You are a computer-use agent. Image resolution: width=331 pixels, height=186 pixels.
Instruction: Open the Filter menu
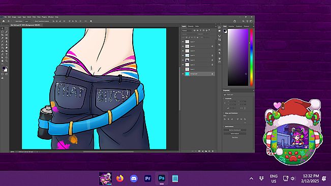pyautogui.click(x=34, y=17)
